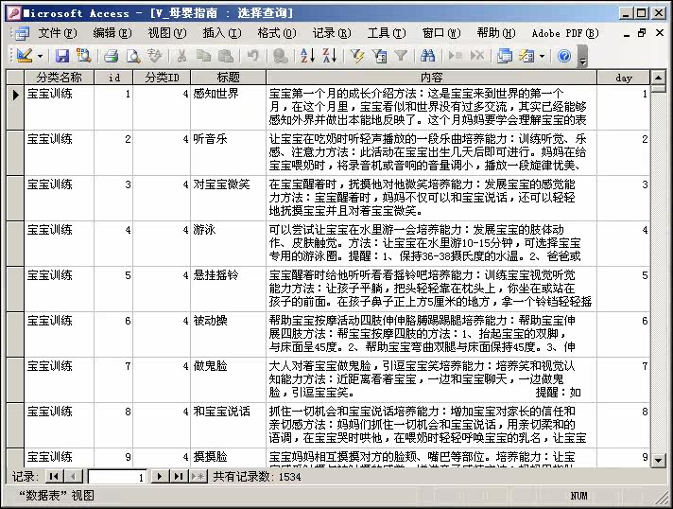Image resolution: width=673 pixels, height=509 pixels.
Task: Toggle the Apply Filter funnel icon
Action: pos(401,56)
